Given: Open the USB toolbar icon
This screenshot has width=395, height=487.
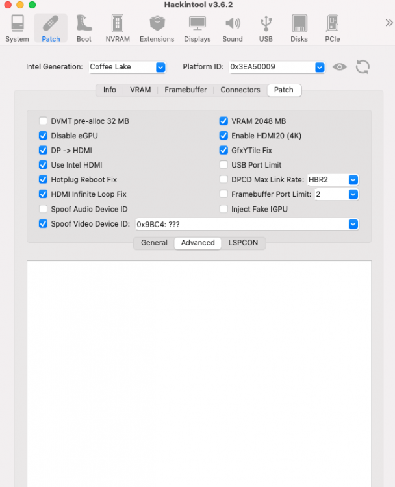Looking at the screenshot, I should coord(266,29).
